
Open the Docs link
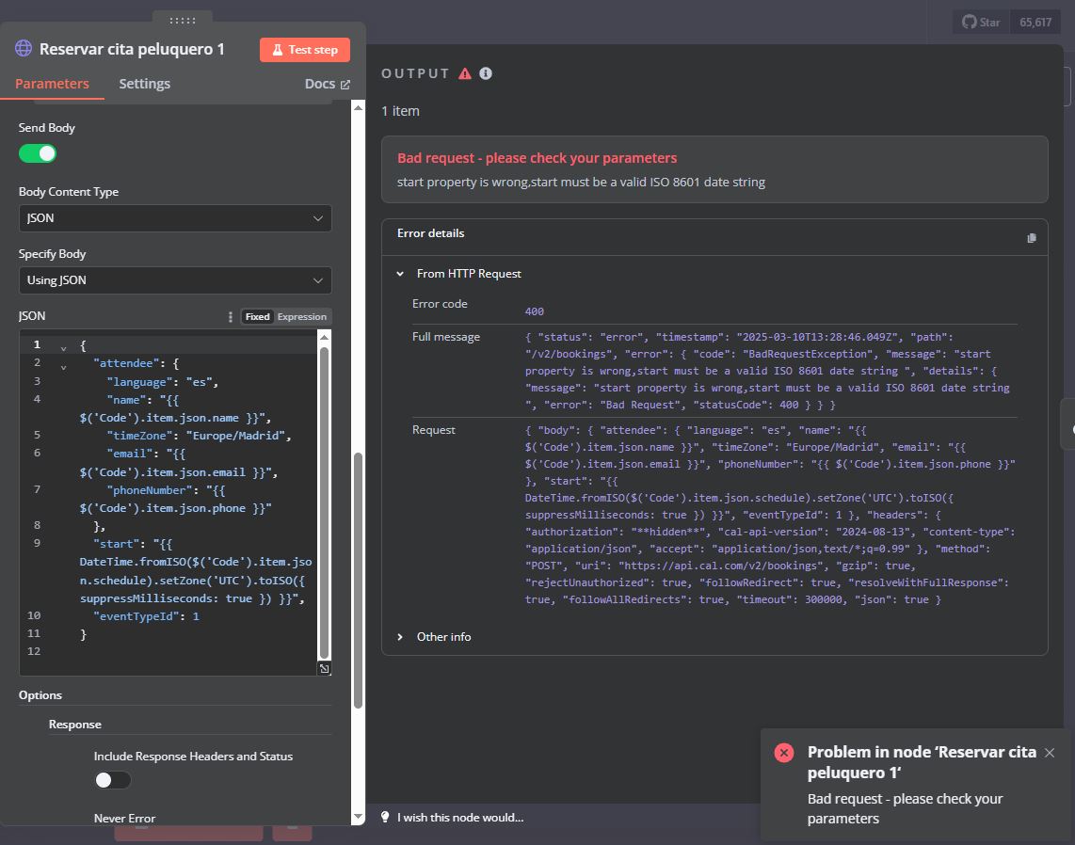pyautogui.click(x=327, y=84)
